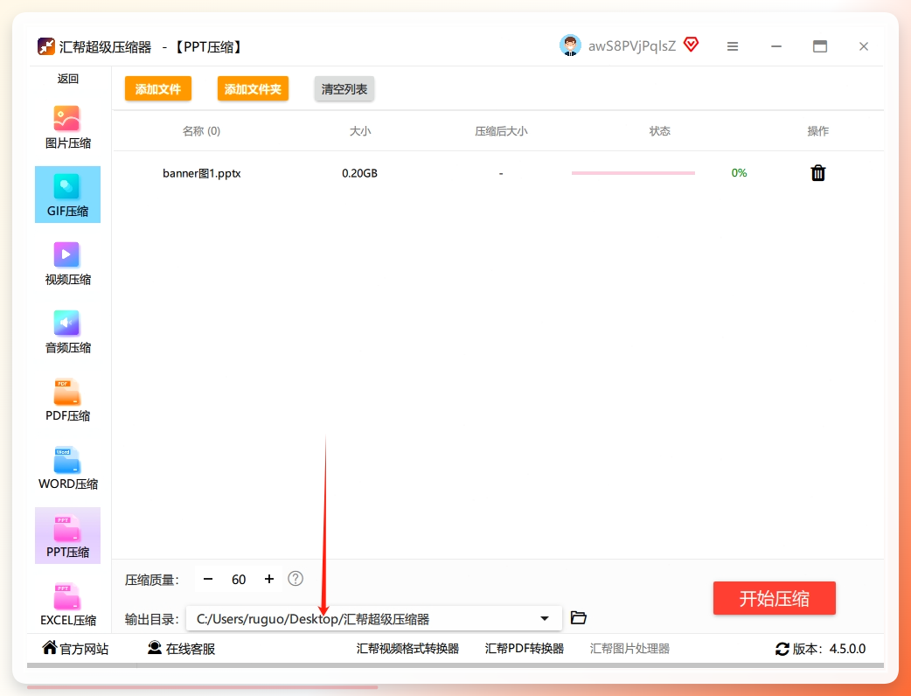
Task: Click the 操作 column header
Action: point(818,131)
